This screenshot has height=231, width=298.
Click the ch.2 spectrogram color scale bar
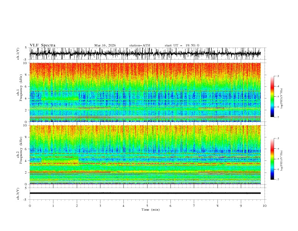pos(272,159)
